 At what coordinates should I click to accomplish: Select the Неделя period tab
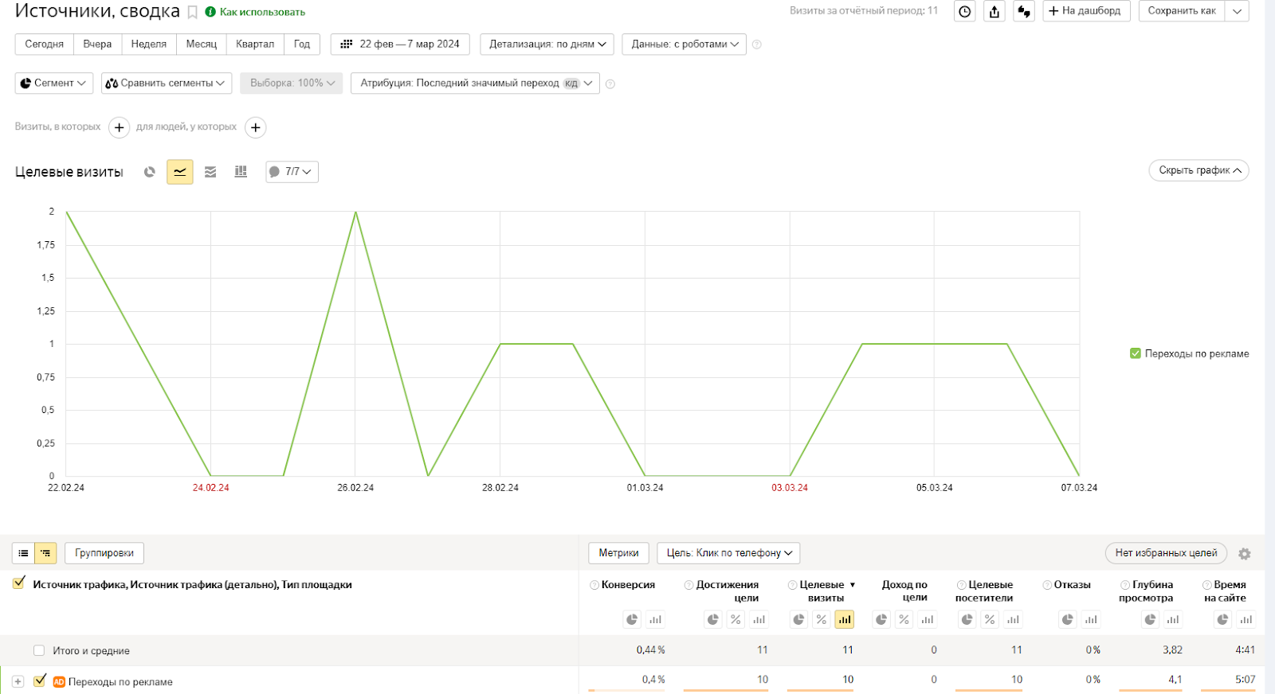[149, 45]
